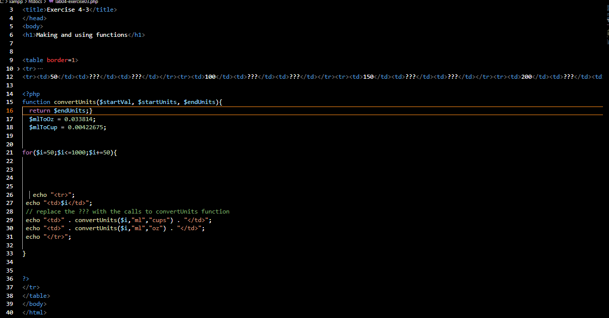Click the cell value 150 on line 12
Image resolution: width=609 pixels, height=318 pixels.
[369, 77]
